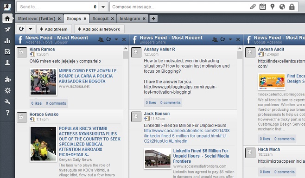Open the LinkedIn building photo thumbnail
This screenshot has height=178, width=305.
coord(158,159)
